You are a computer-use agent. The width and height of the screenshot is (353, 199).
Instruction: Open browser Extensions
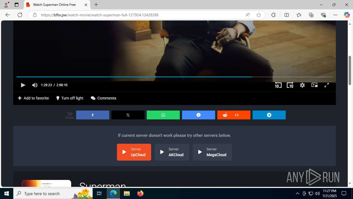point(273,15)
